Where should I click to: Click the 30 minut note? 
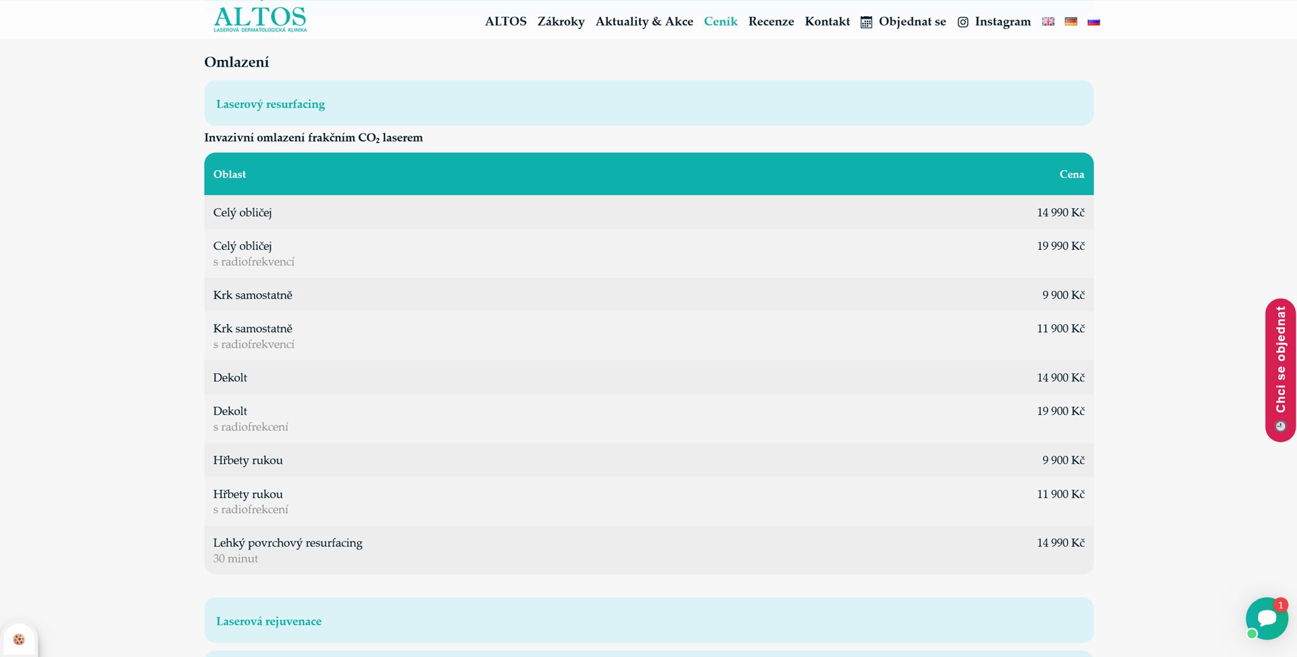236,559
